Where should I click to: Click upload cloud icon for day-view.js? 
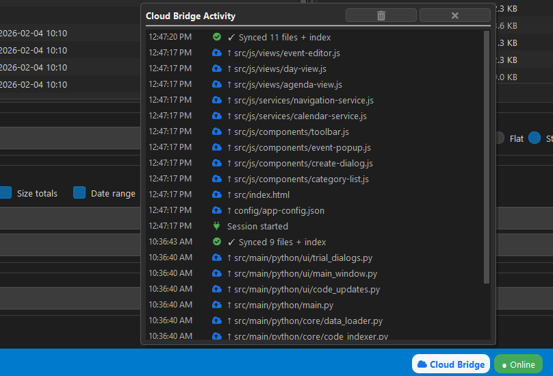coord(217,68)
